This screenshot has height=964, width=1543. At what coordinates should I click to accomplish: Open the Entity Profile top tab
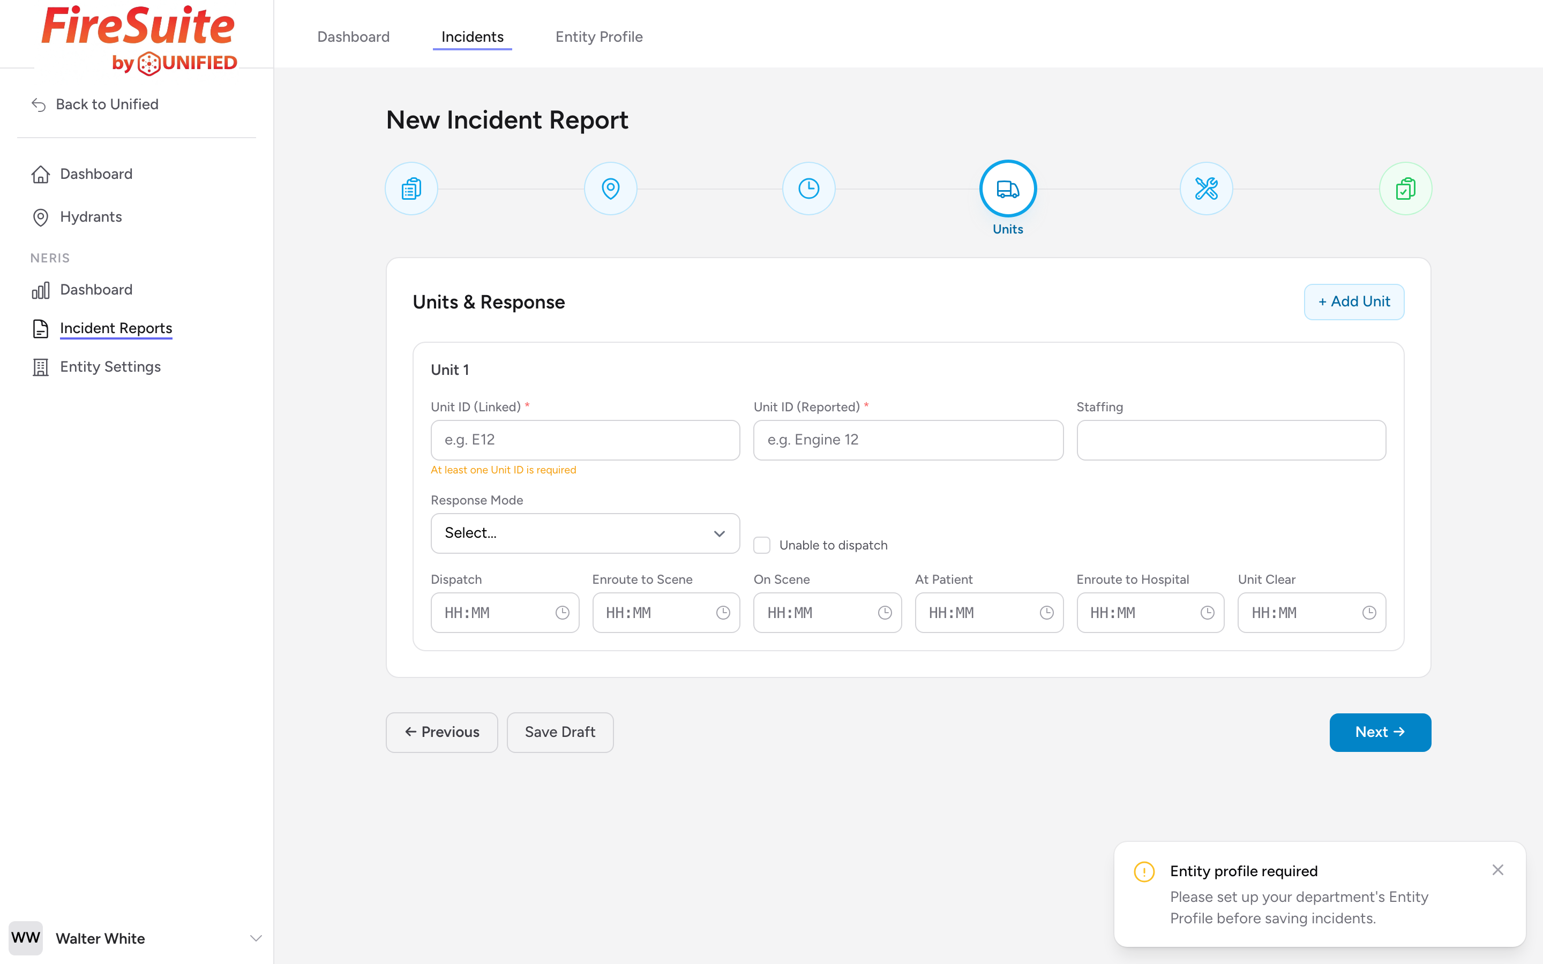[598, 37]
